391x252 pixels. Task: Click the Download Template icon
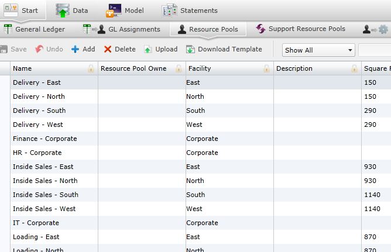tap(190, 50)
